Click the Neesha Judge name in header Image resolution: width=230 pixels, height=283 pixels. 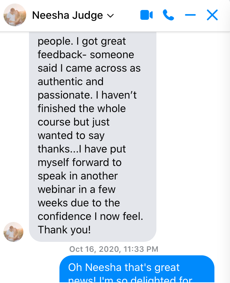(x=67, y=16)
